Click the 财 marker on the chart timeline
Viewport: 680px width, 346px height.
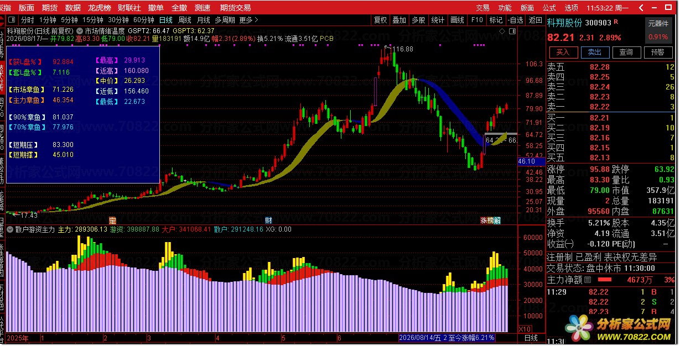[268, 220]
